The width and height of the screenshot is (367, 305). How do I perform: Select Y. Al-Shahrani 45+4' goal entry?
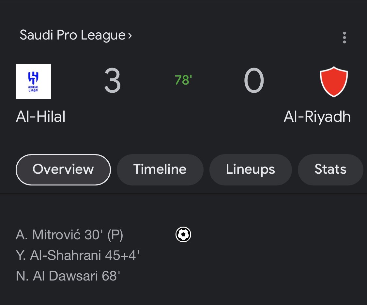pos(77,255)
